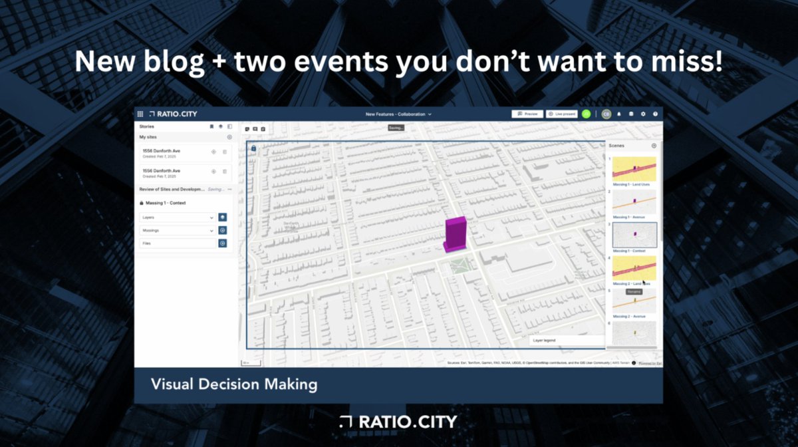The image size is (798, 447).
Task: Click Review of Sites and Developm... title
Action: [x=172, y=190]
